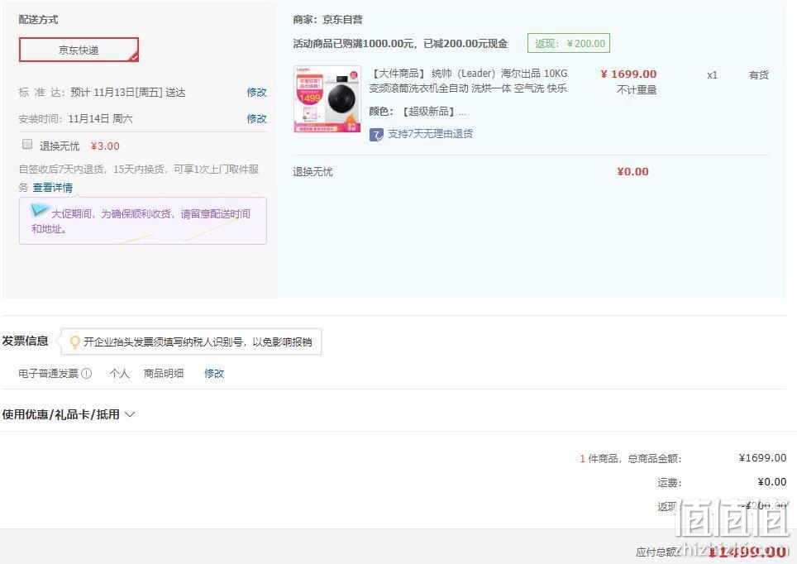The width and height of the screenshot is (797, 564).
Task: Enable the 退换无忧 checkbox
Action: pos(27,145)
